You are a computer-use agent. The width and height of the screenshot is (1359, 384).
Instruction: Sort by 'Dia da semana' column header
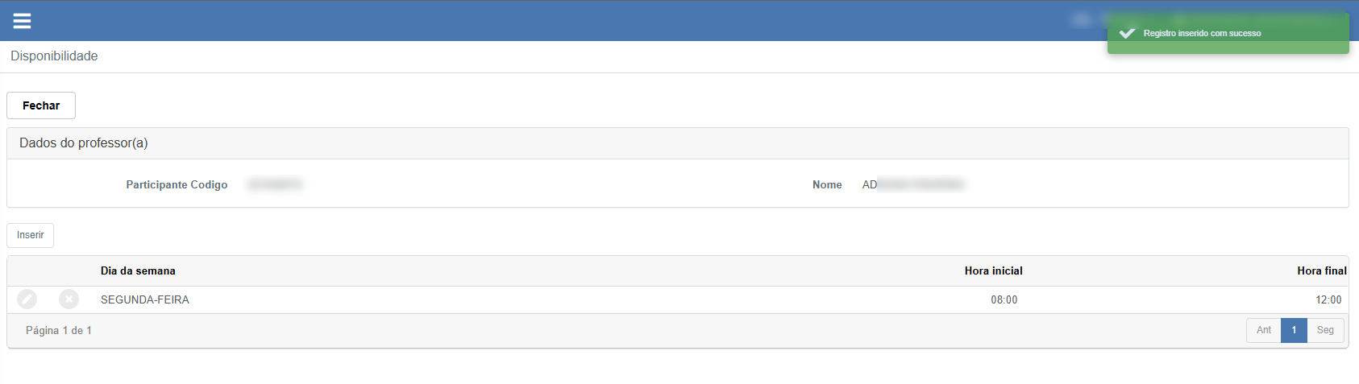138,271
